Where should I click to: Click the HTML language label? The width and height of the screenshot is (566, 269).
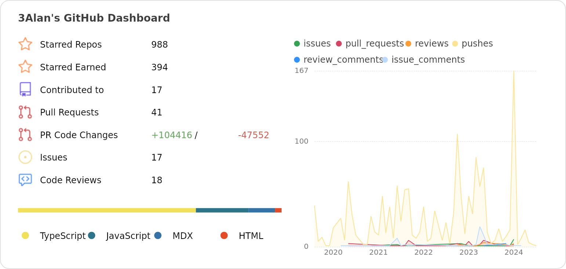251,236
